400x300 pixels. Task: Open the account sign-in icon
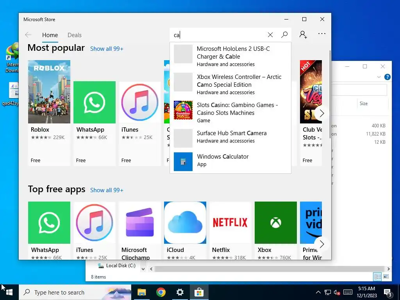303,34
